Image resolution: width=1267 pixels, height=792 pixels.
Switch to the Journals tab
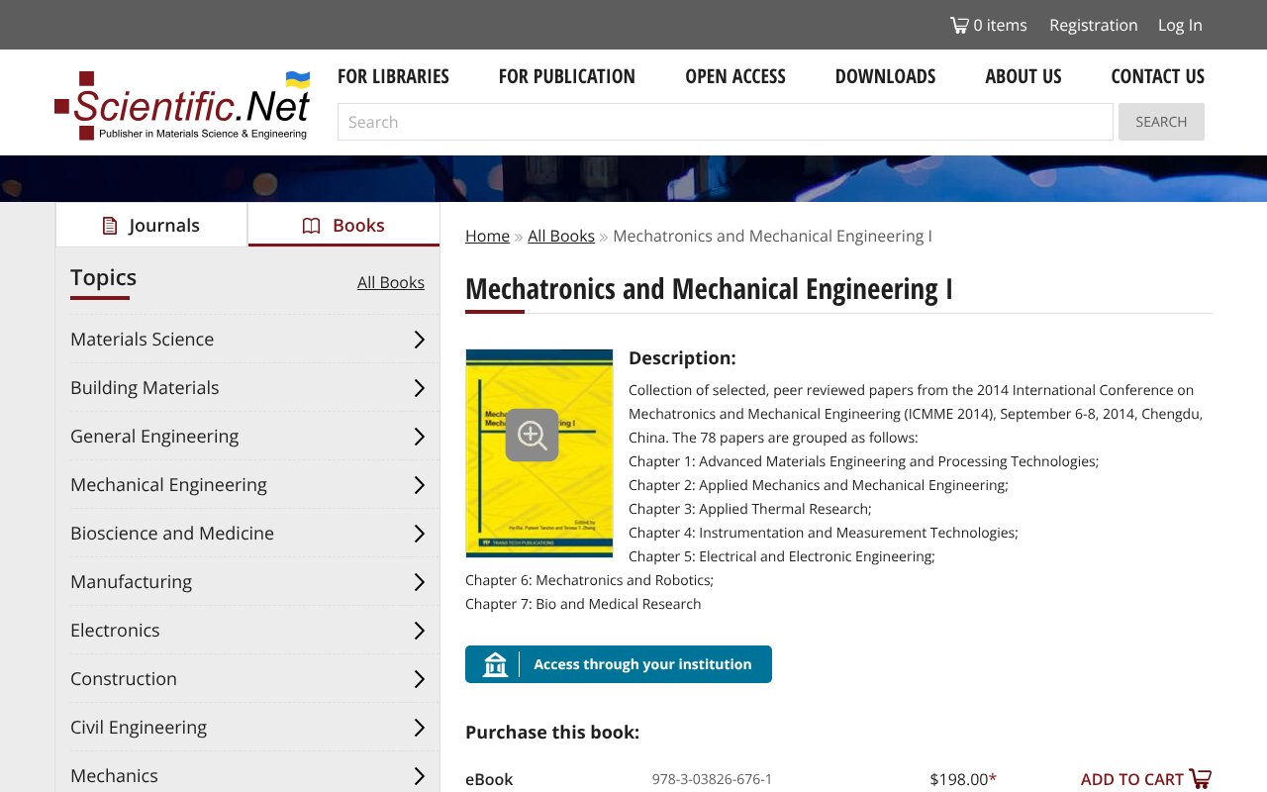point(151,225)
